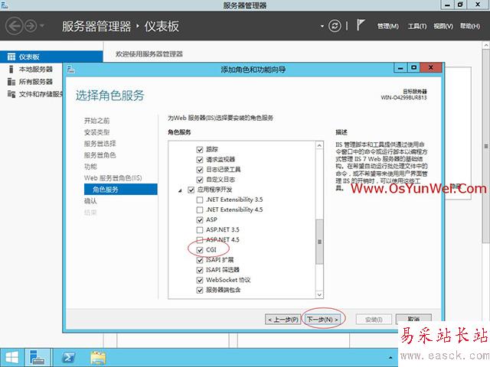
Task: Go to the 开始之前 wizard step
Action: click(97, 121)
